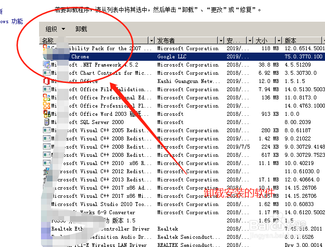Click red Office icon published by Kashi Guangxun

tap(47, 81)
